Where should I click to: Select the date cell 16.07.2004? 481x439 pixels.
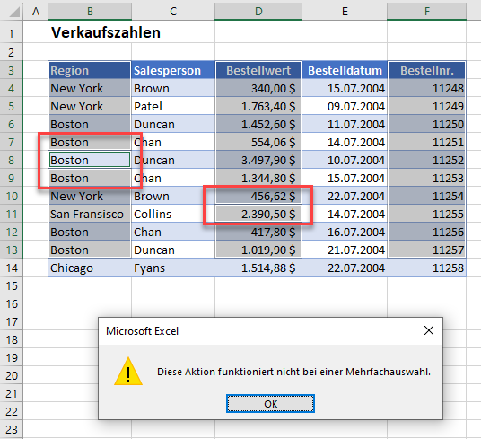click(345, 232)
